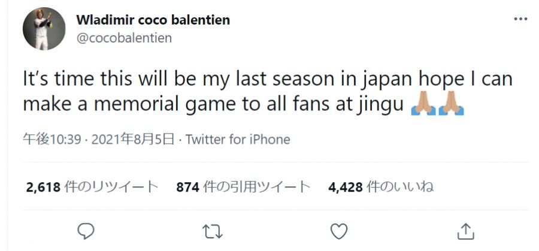This screenshot has height=251, width=539.
Task: Reply to the tweet via speech bubble icon
Action: coord(87,230)
